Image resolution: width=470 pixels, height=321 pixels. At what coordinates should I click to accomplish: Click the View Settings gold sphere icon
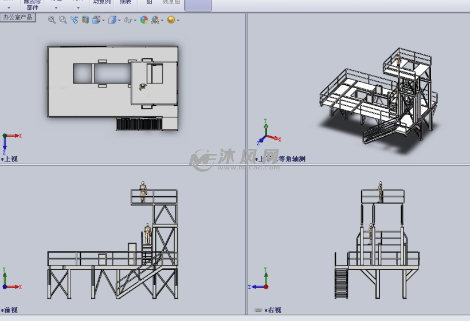tap(171, 19)
